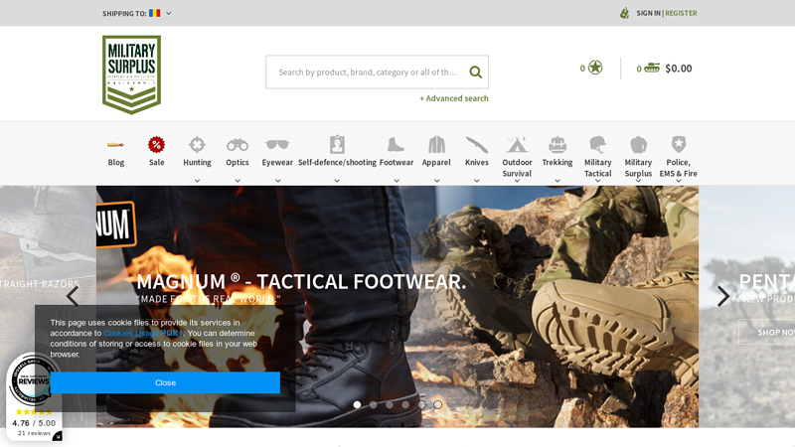Click the 4.76 / 5.00 rating text
The image size is (795, 447).
(x=34, y=423)
